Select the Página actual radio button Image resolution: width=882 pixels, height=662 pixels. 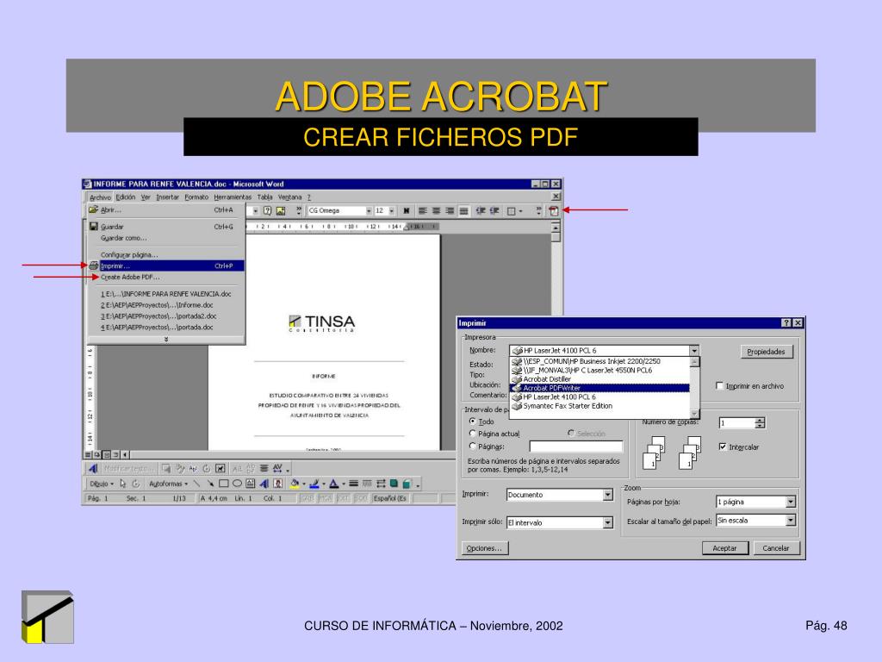[473, 434]
